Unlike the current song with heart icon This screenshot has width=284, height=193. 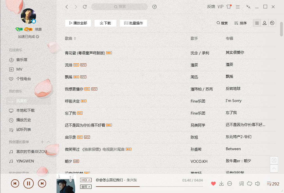(213, 184)
